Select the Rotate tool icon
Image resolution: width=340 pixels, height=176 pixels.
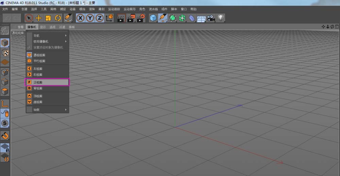pos(58,18)
